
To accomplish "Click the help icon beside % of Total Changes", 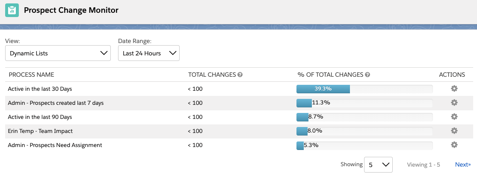I will tap(367, 75).
